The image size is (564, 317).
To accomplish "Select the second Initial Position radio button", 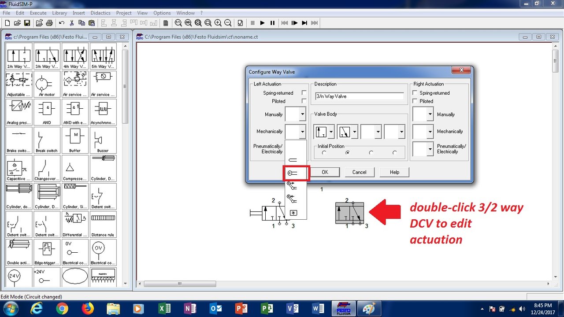I will pos(347,152).
